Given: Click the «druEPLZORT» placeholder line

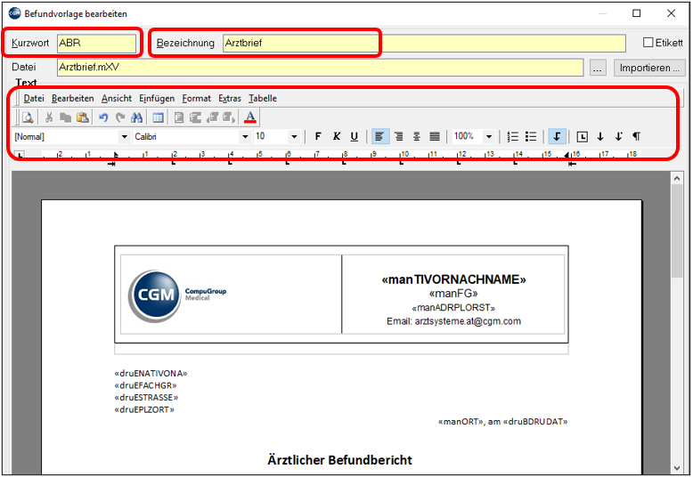Looking at the screenshot, I should 144,409.
